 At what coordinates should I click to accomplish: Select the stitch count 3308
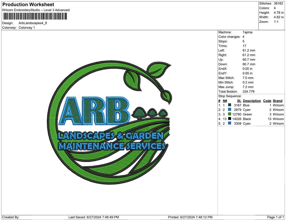(237, 123)
